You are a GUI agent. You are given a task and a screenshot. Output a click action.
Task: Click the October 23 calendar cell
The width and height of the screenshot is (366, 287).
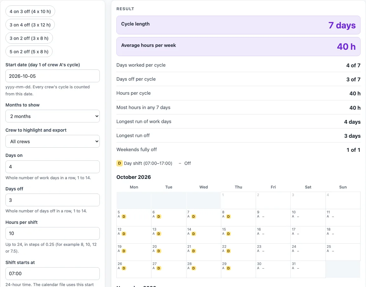pyautogui.click(x=273, y=252)
